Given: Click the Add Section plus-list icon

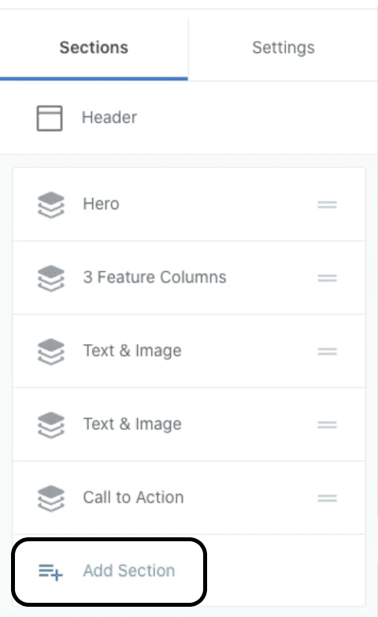Looking at the screenshot, I should point(50,572).
